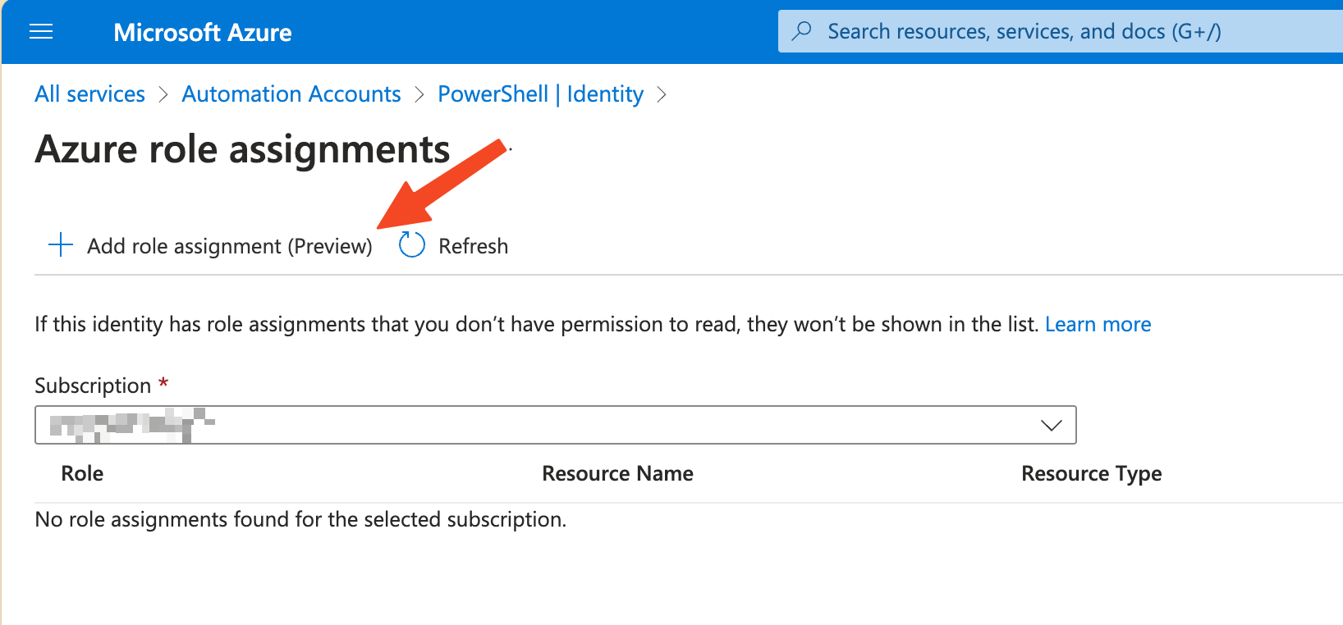This screenshot has height=625, width=1343.
Task: Click the magnifier icon in search bar
Action: pos(801,31)
